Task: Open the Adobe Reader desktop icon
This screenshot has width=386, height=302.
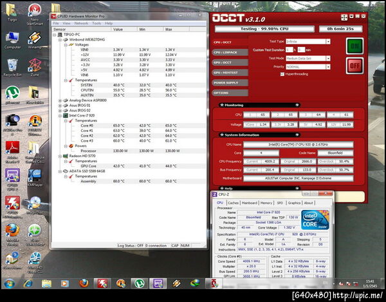Action: (12, 152)
